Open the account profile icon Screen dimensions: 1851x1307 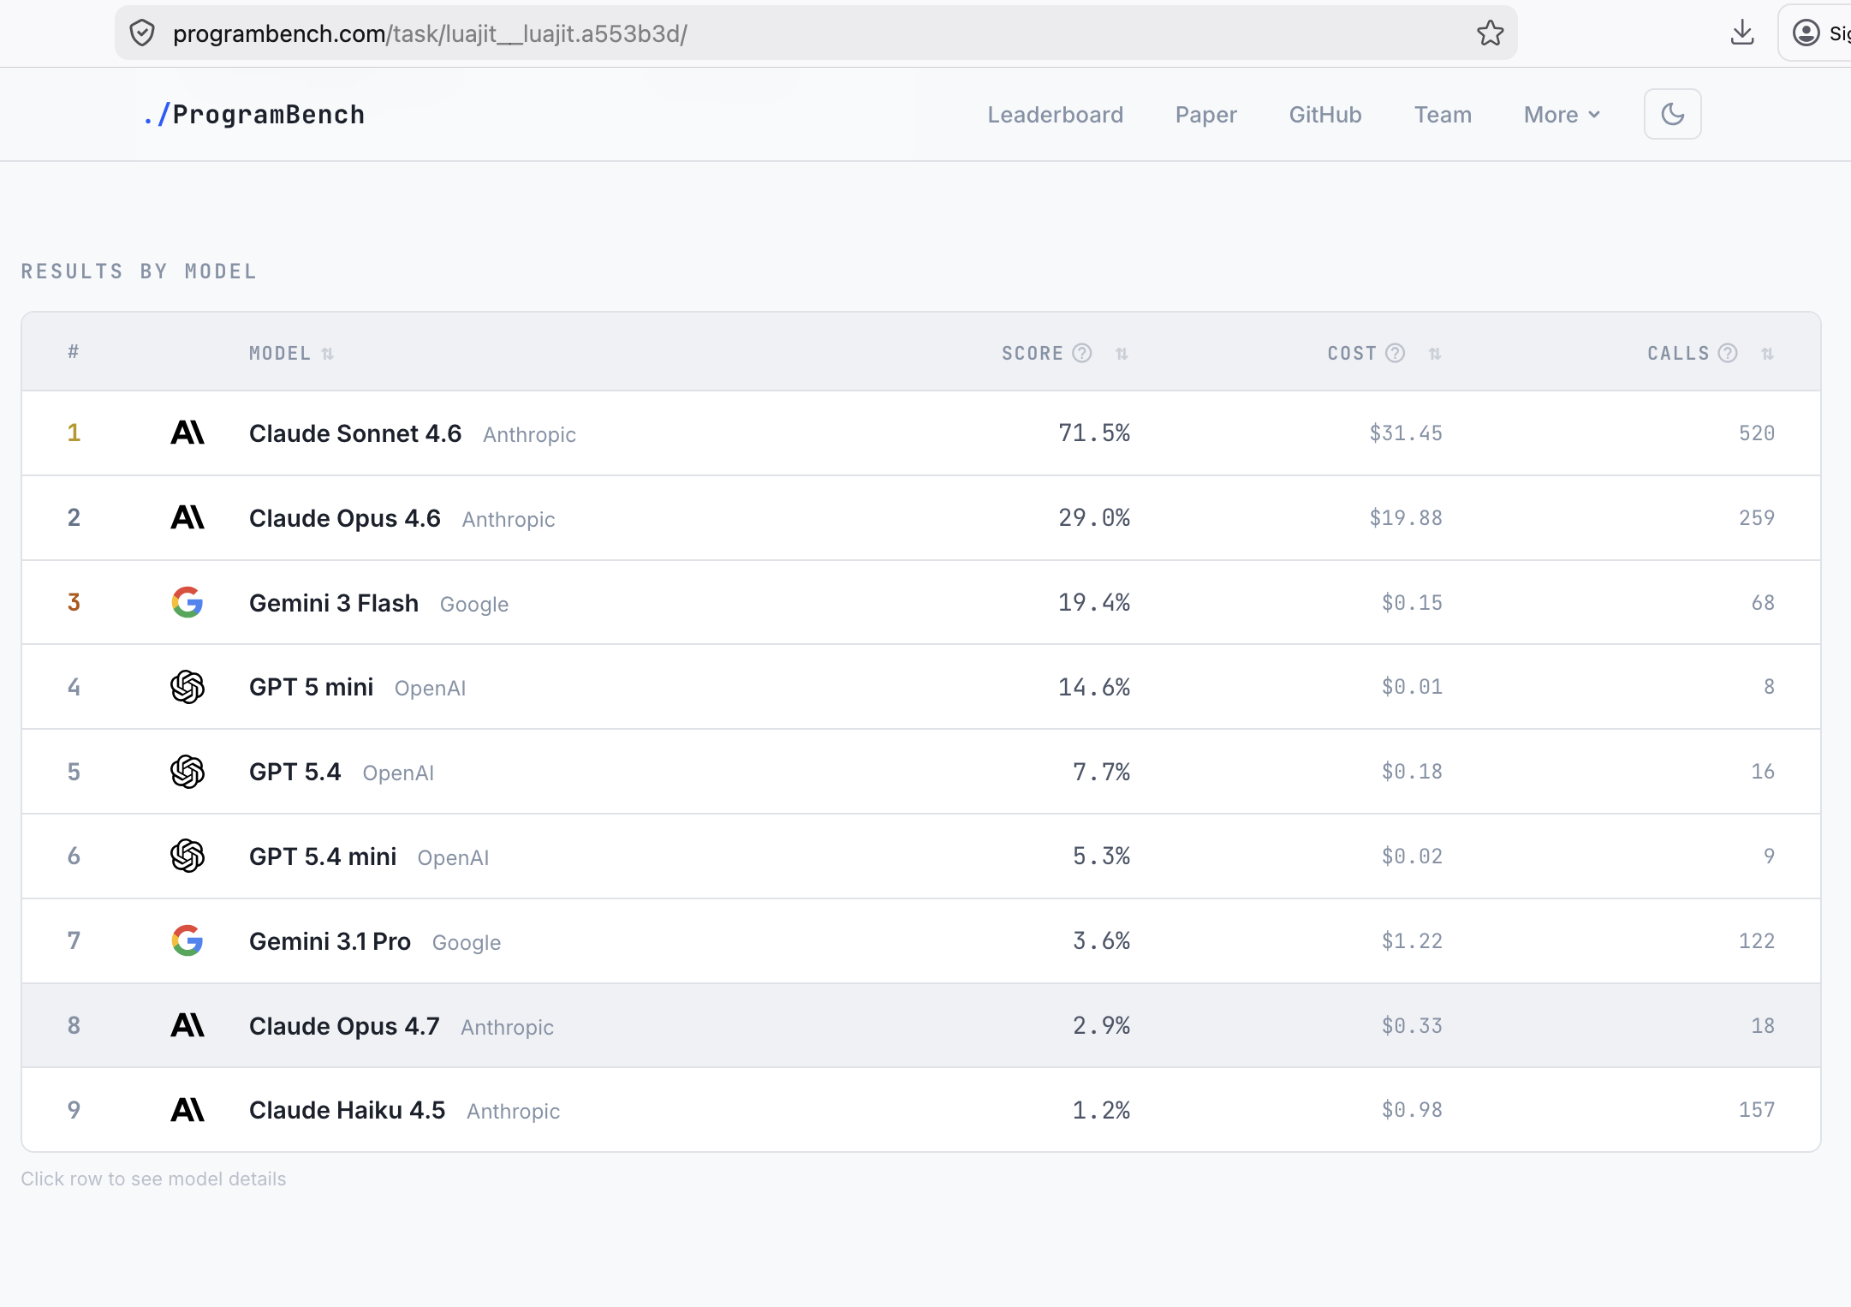1806,33
